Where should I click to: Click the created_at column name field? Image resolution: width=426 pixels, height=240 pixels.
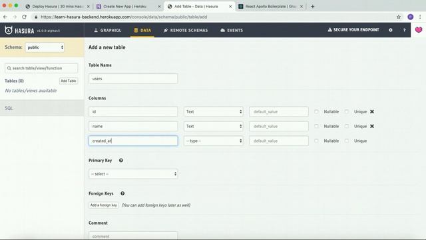[133, 141]
